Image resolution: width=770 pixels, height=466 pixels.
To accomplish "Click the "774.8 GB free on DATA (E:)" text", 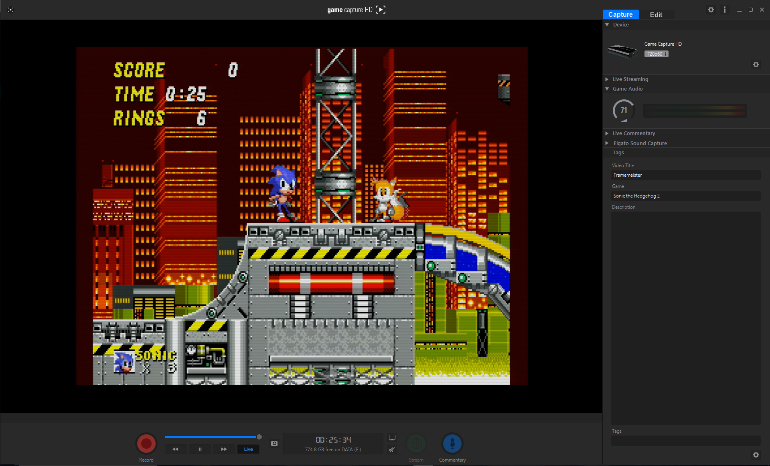I will tap(333, 450).
